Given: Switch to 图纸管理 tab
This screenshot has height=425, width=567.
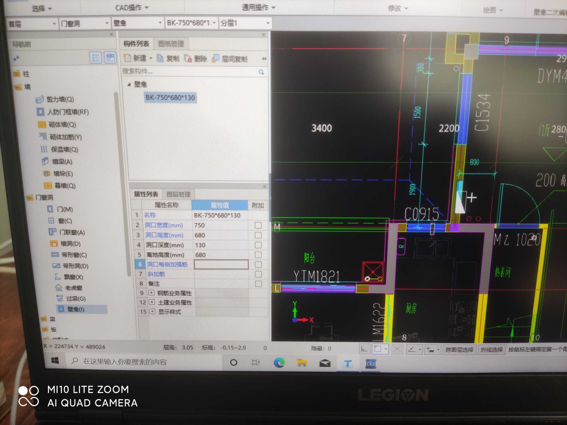Looking at the screenshot, I should click(x=171, y=44).
